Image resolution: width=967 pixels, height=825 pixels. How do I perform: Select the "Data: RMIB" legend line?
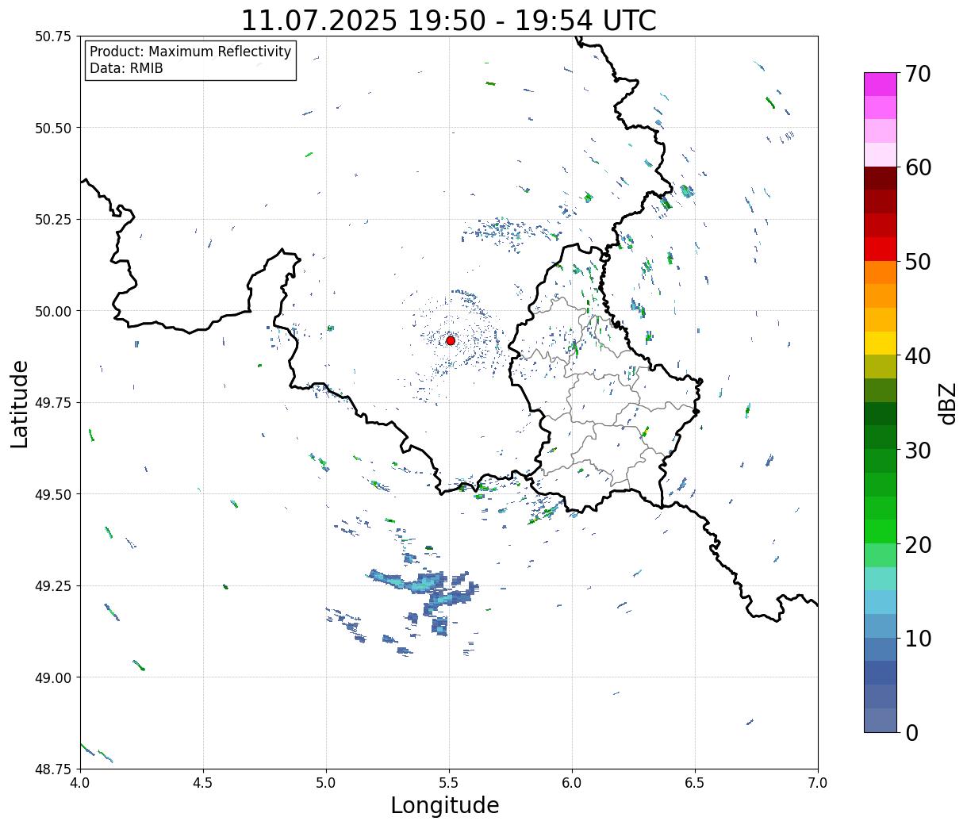pos(126,68)
